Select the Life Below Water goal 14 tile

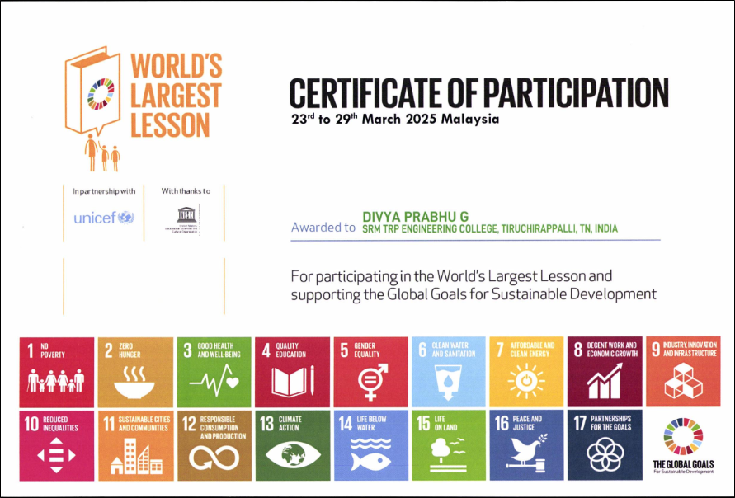click(x=370, y=445)
